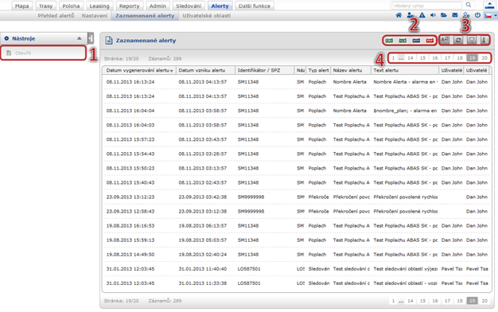Select the row dated 08.11.2013 15:57:23
Screen dimensions: 498x312
(297, 139)
